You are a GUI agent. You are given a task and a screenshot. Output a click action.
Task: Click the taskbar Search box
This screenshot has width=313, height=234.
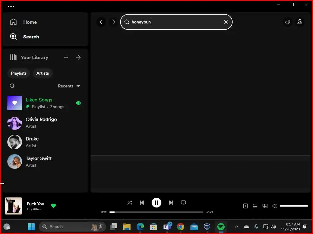tap(72, 227)
